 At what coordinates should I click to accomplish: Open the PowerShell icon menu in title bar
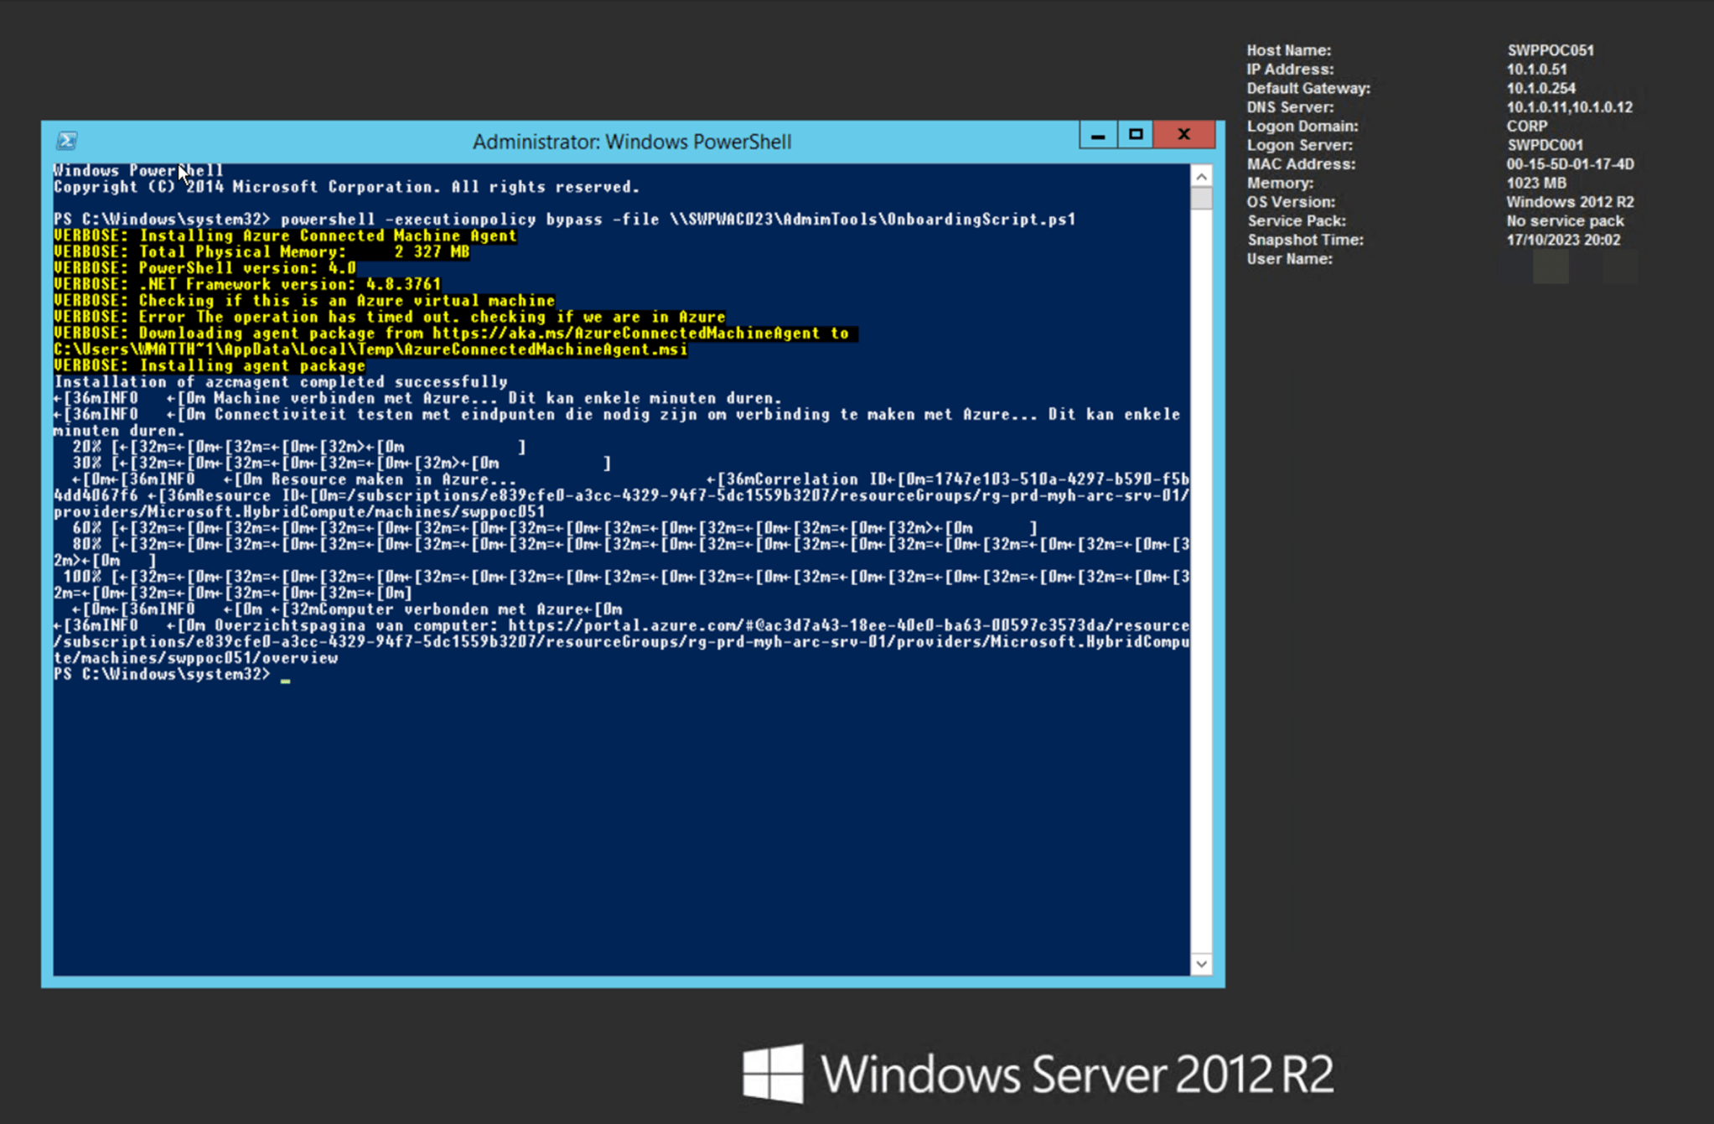(x=66, y=141)
